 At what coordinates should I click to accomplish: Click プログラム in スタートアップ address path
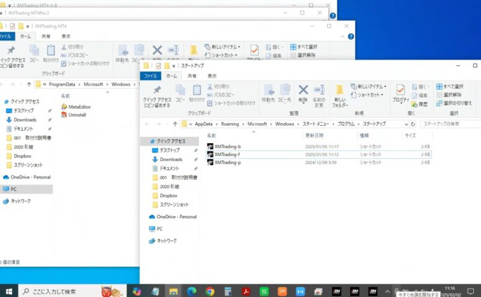tap(346, 124)
